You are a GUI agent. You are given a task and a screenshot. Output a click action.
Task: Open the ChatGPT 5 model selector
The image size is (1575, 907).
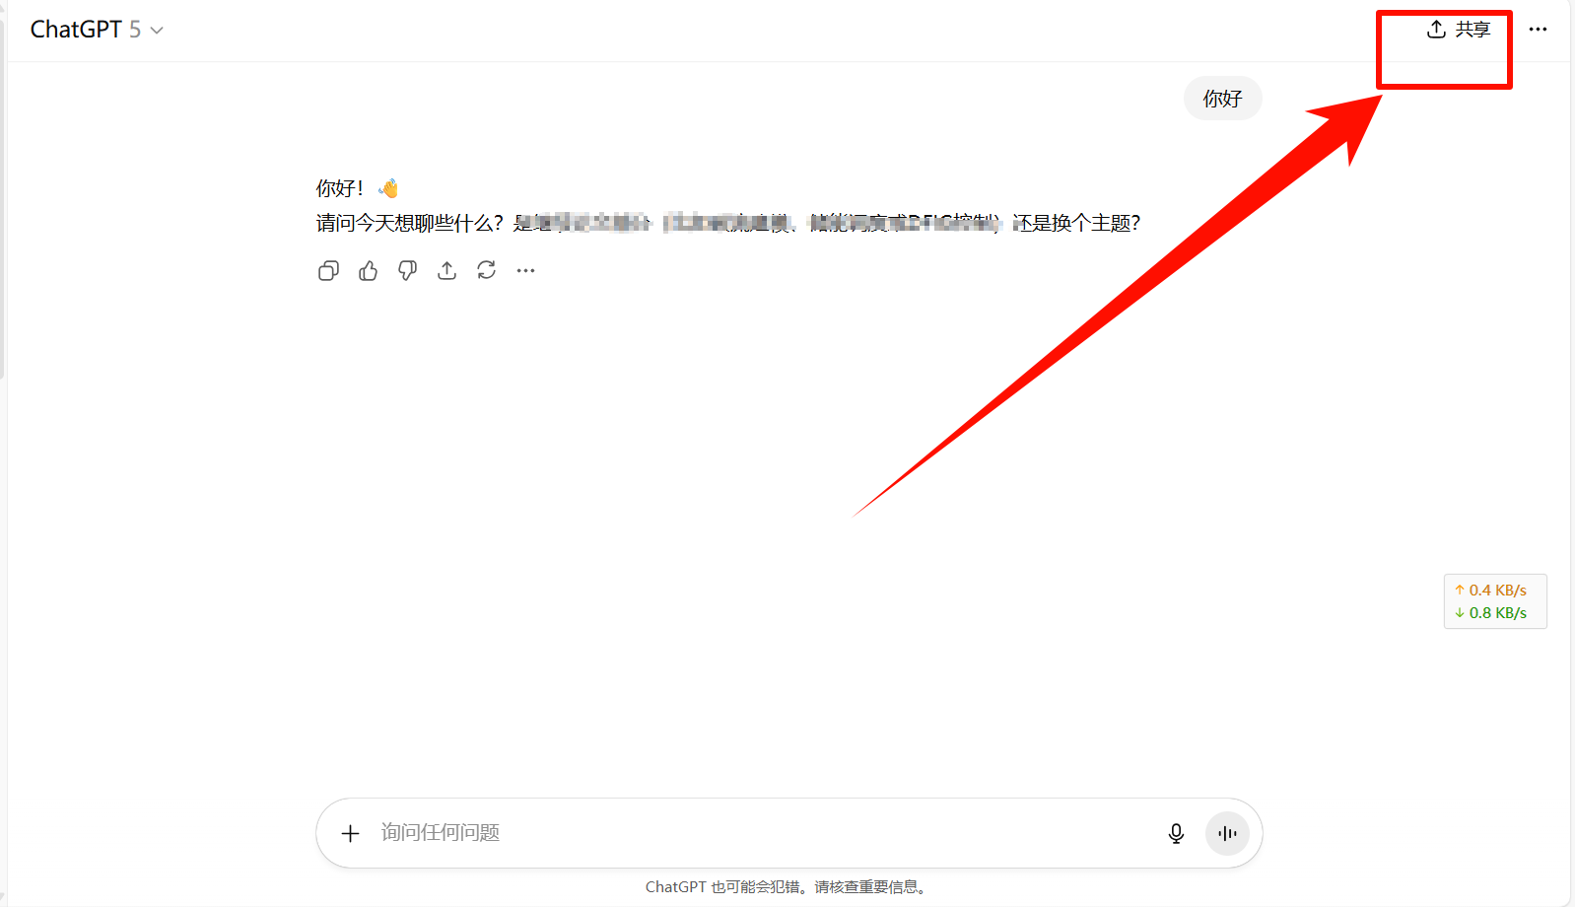pyautogui.click(x=97, y=30)
